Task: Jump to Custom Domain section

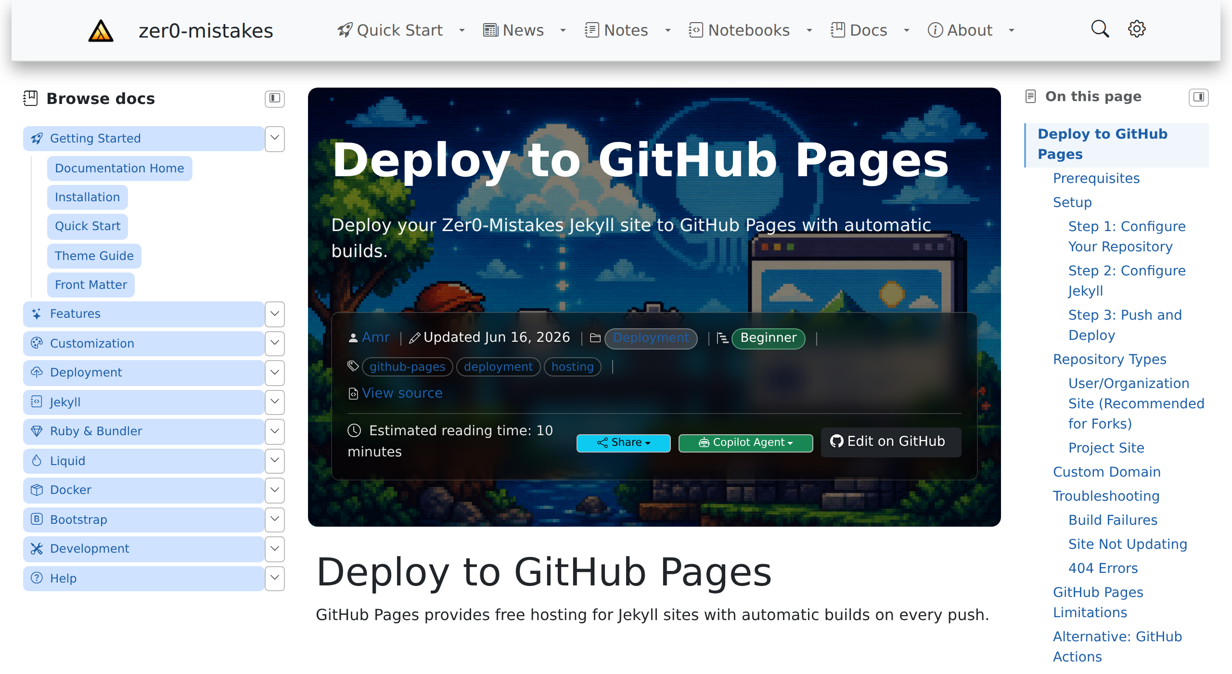Action: (1107, 472)
